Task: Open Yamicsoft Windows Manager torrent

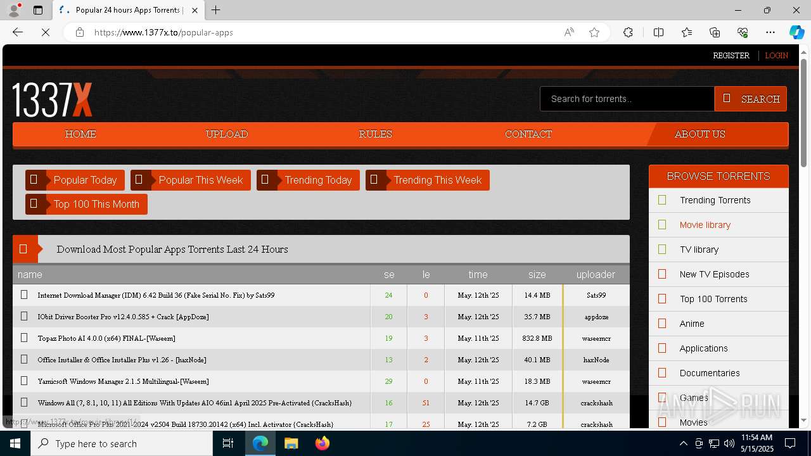Action: 123,381
